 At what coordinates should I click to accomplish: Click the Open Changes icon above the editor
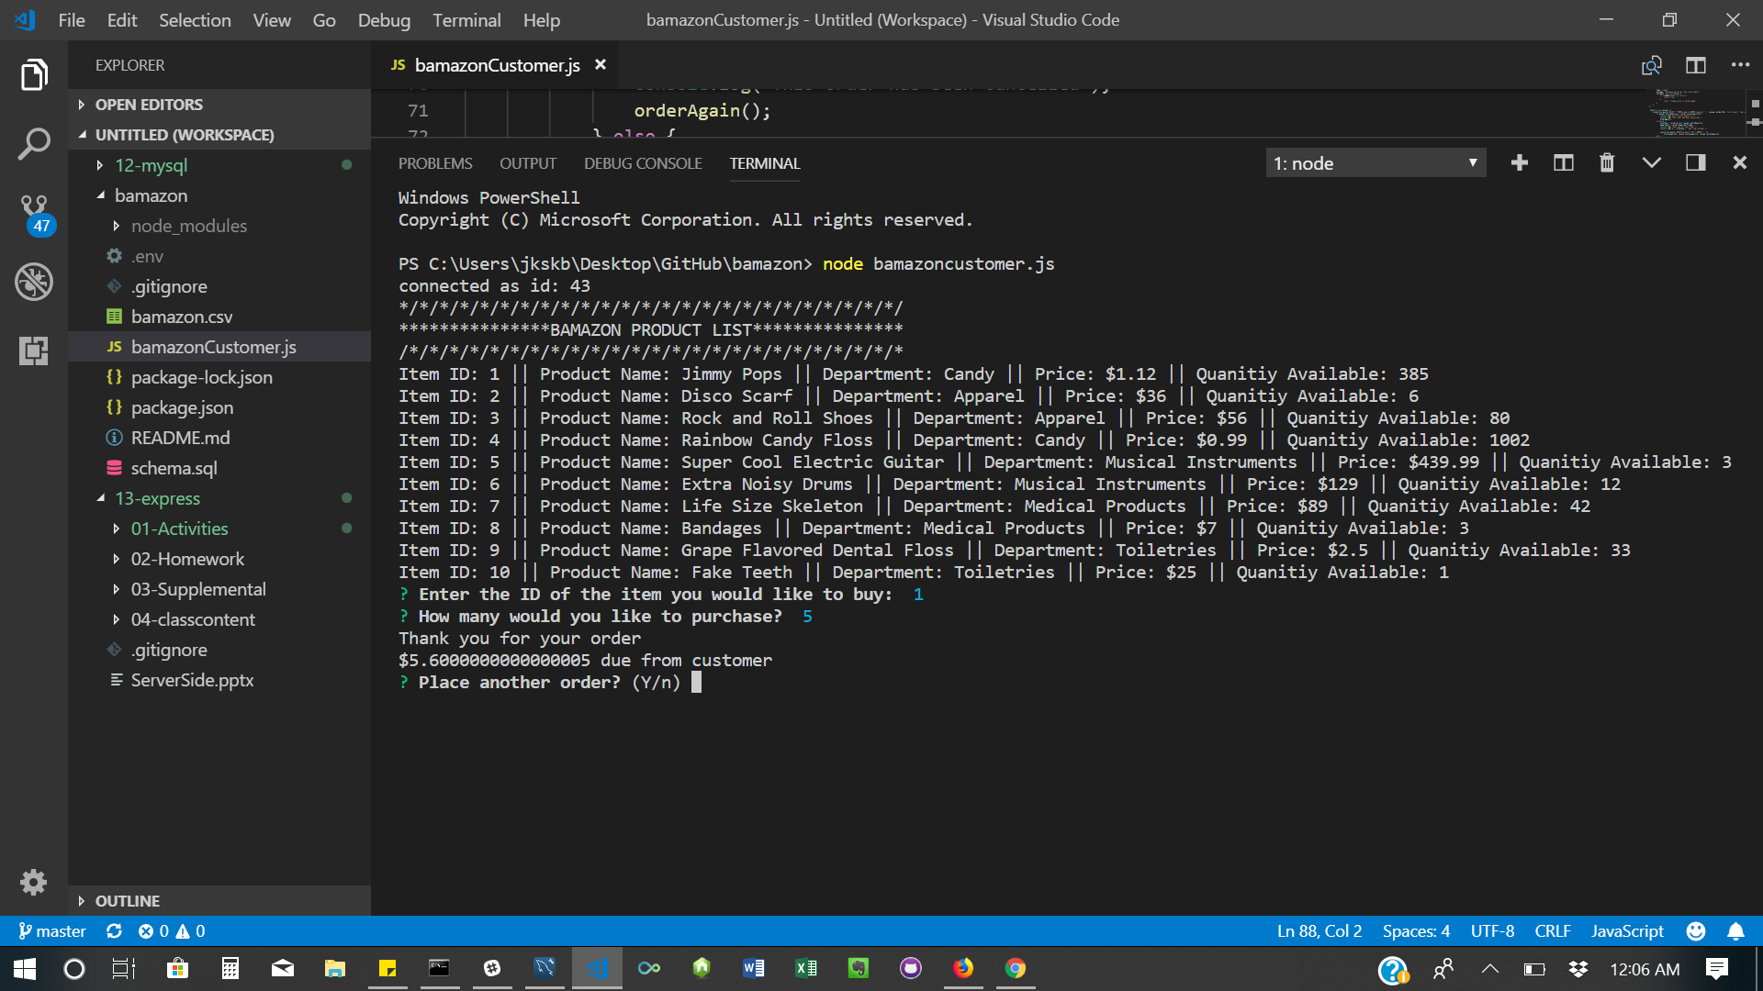pyautogui.click(x=1651, y=65)
